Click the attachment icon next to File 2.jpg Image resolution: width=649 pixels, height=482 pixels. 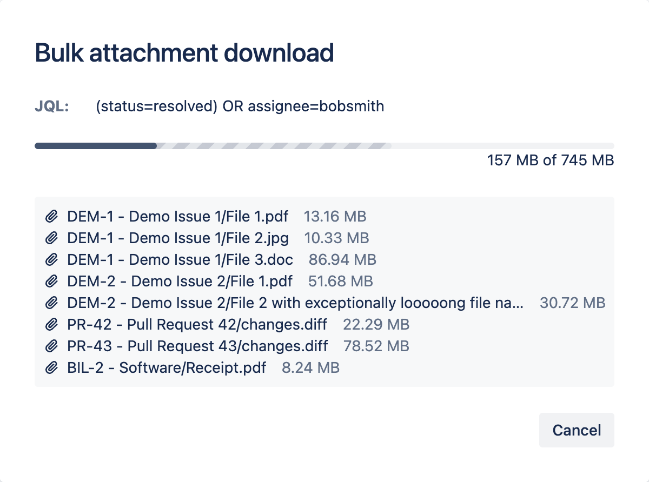click(51, 238)
